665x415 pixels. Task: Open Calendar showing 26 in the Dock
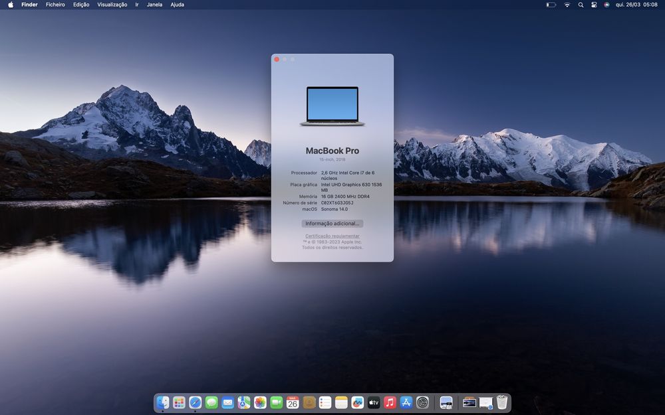293,402
